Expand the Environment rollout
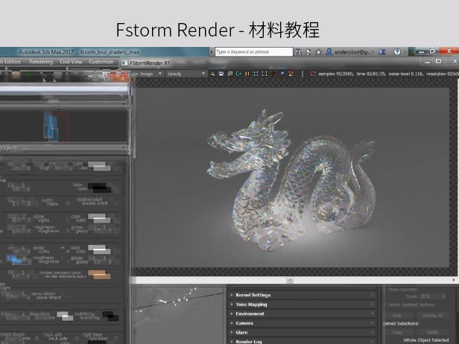Viewport: 459px width, 344px height. pos(250,313)
